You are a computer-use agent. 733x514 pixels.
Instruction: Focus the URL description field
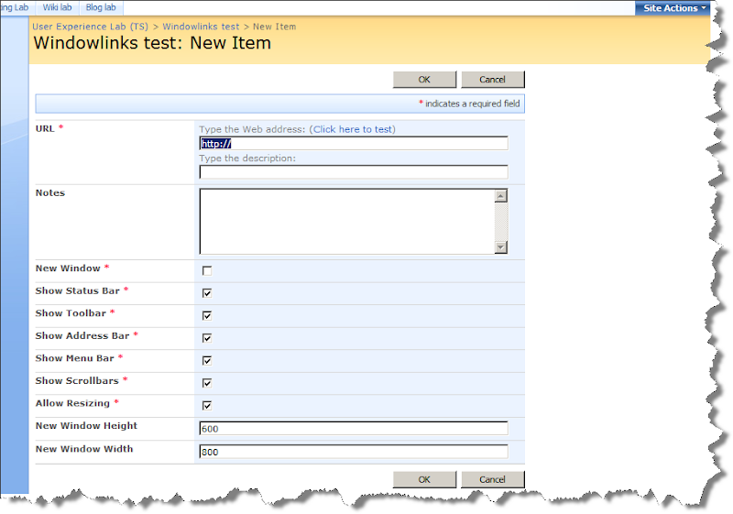coord(354,172)
